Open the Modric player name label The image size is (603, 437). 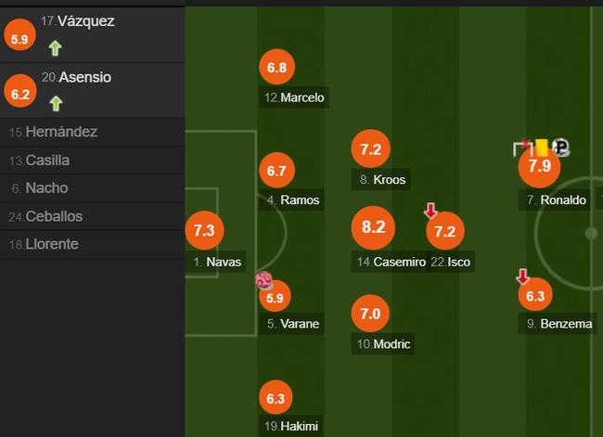[391, 344]
